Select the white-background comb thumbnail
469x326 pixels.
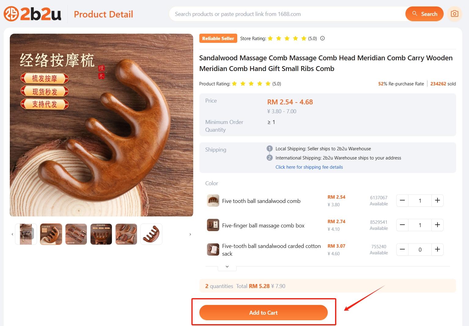pos(151,234)
